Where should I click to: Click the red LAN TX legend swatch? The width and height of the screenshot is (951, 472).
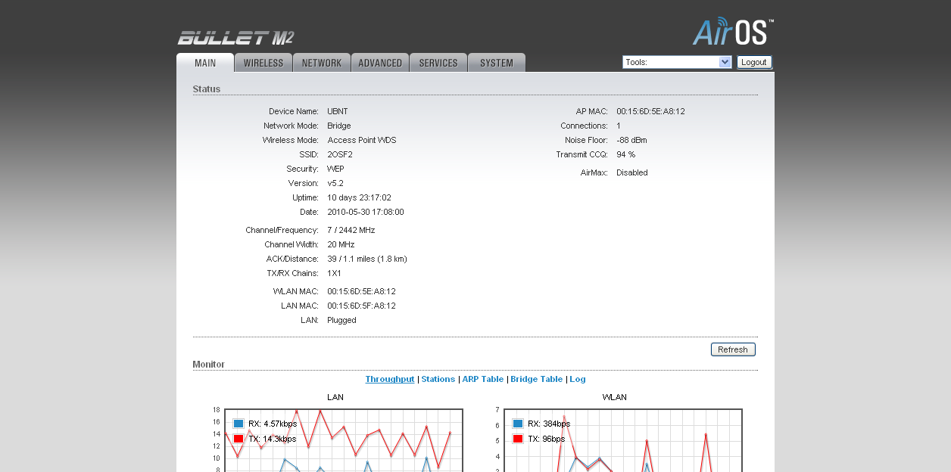[x=239, y=439]
